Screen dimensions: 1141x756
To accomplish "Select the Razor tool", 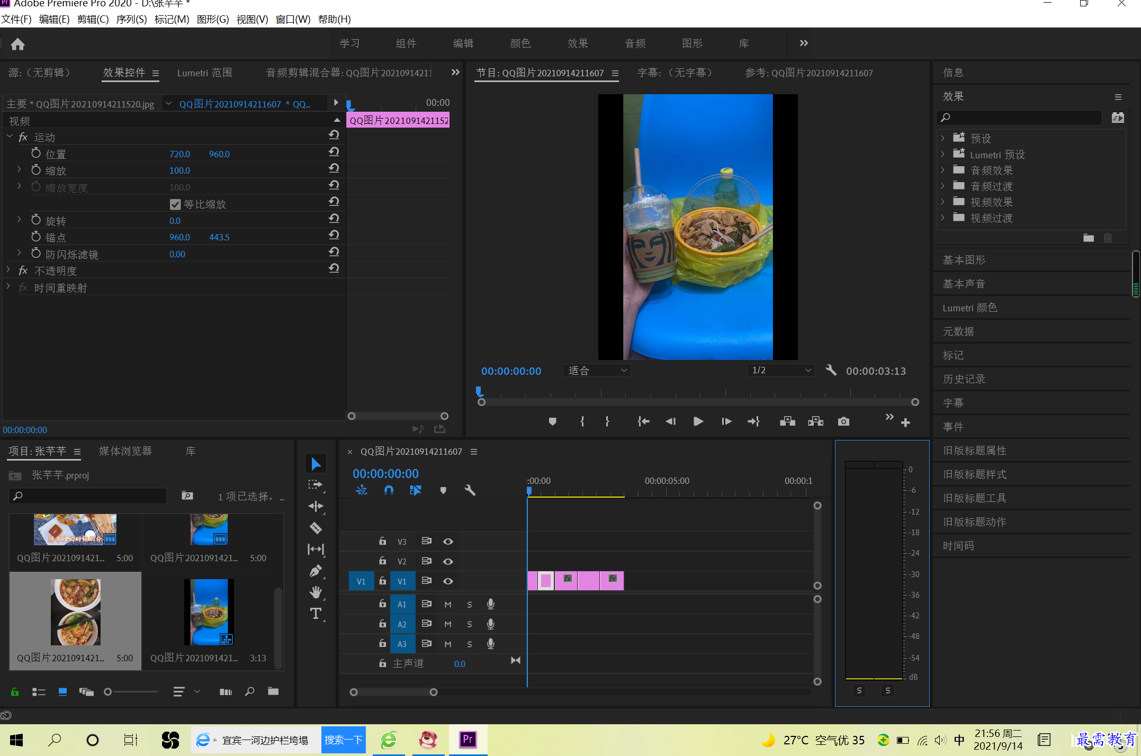I will click(x=316, y=528).
